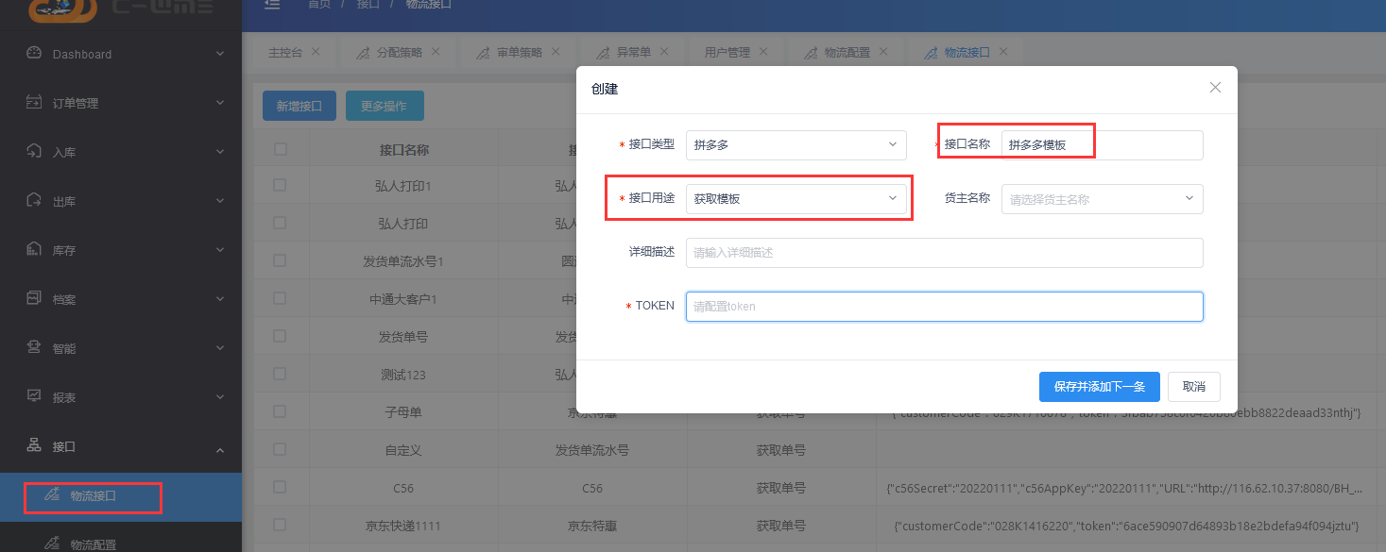The width and height of the screenshot is (1386, 552).
Task: Click the 新增接口 button
Action: [299, 107]
